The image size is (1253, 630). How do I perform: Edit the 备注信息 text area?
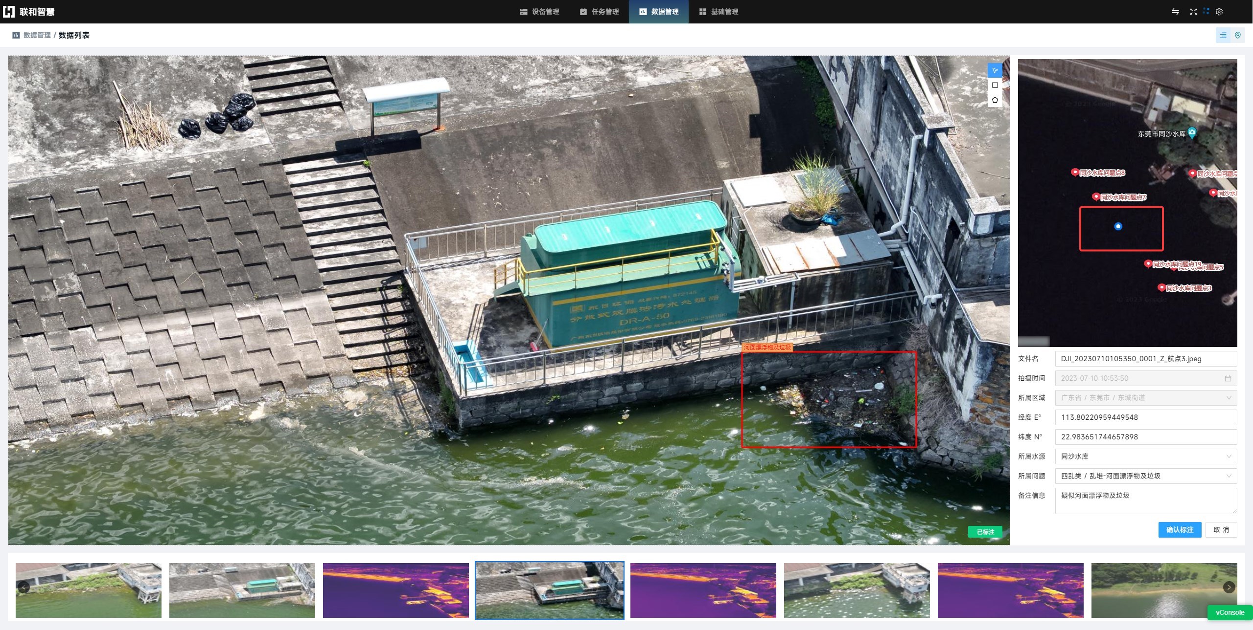(1146, 501)
